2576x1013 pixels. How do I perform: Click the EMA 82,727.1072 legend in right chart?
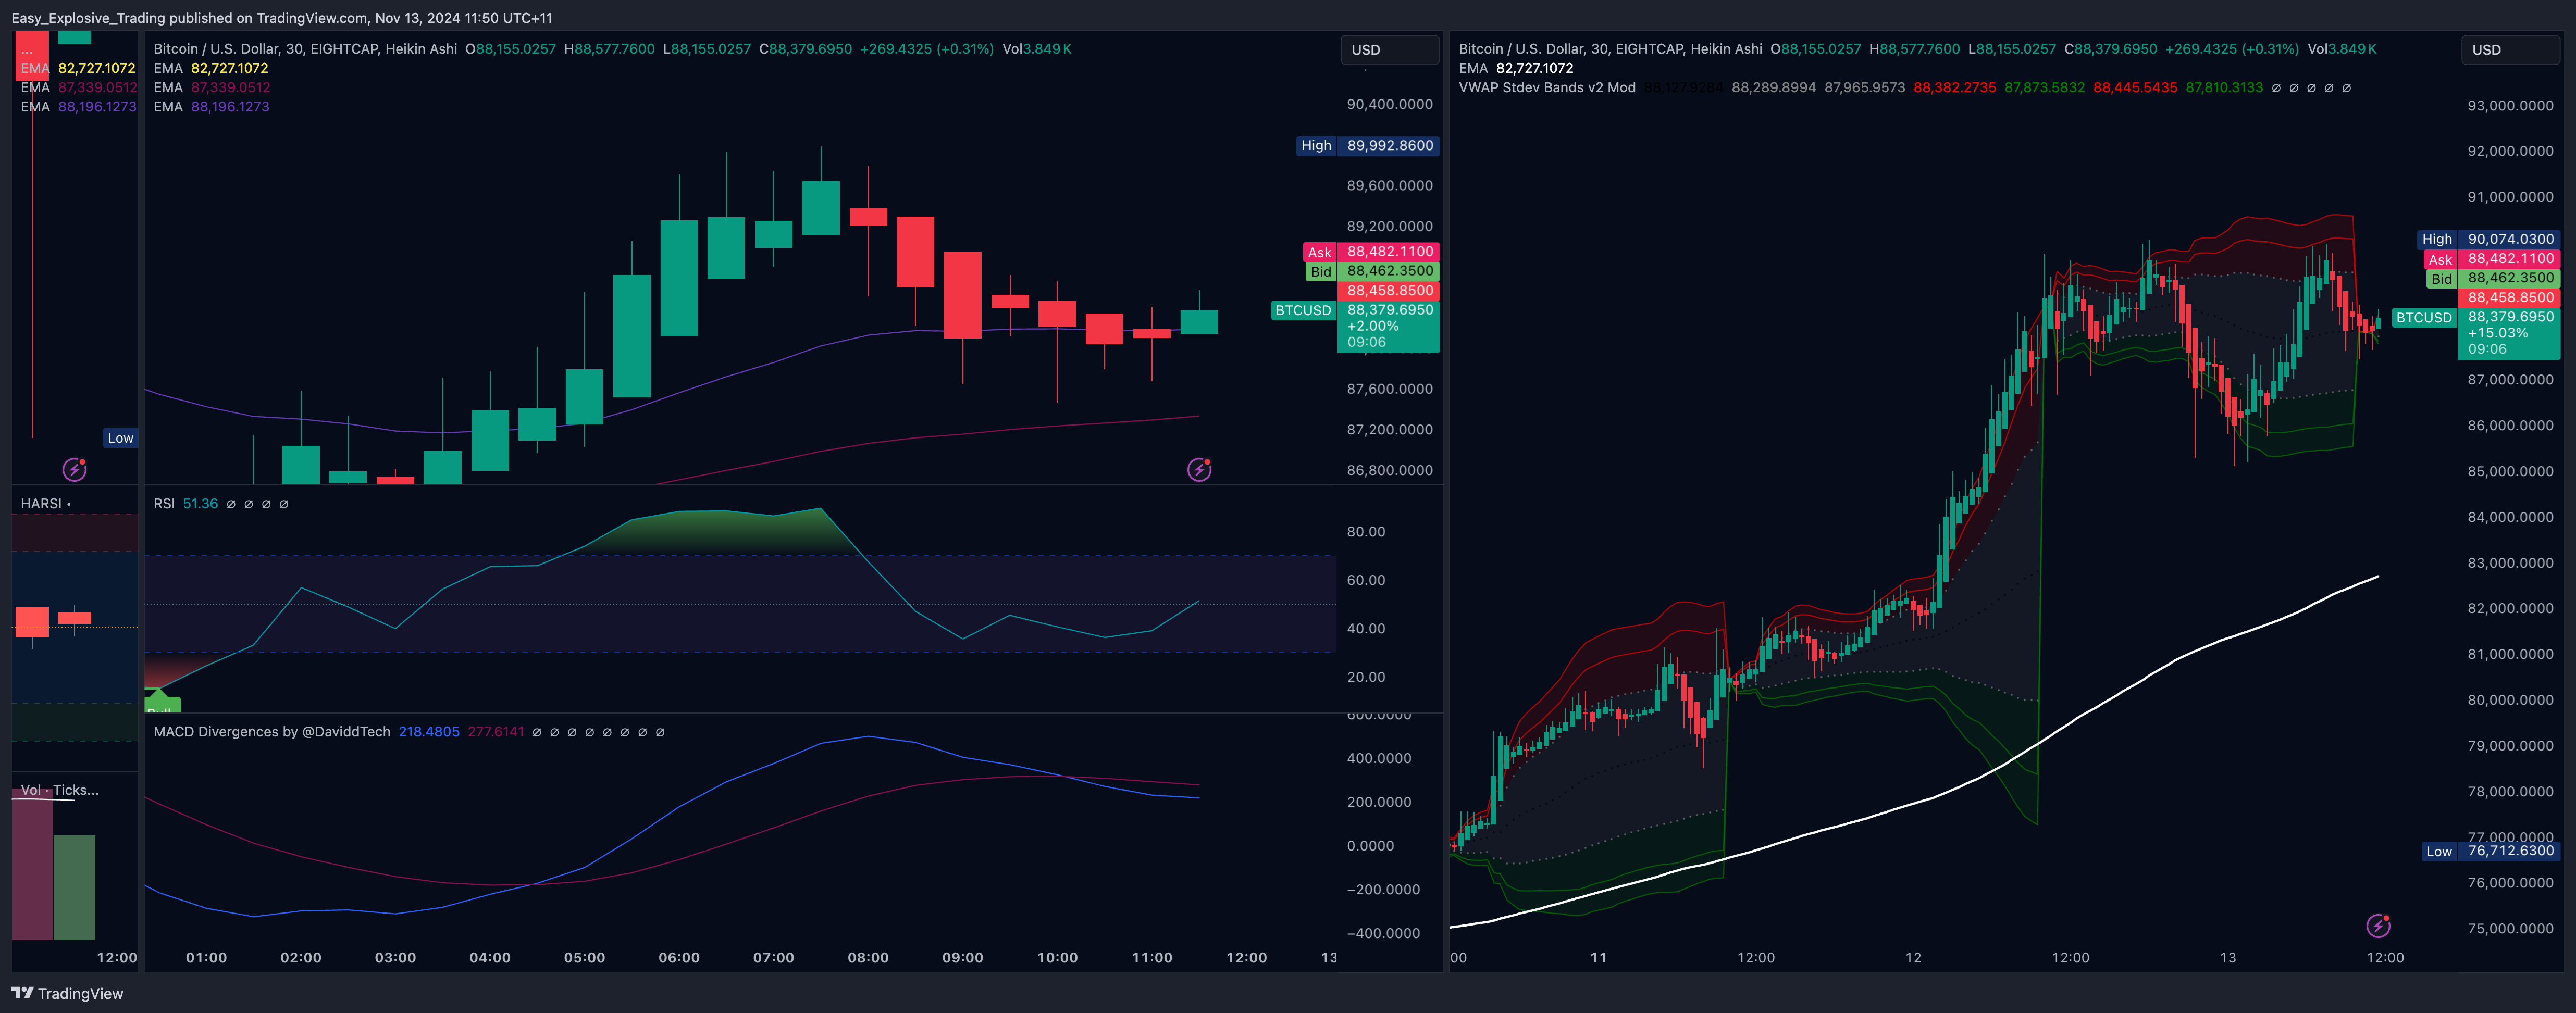pos(1516,68)
